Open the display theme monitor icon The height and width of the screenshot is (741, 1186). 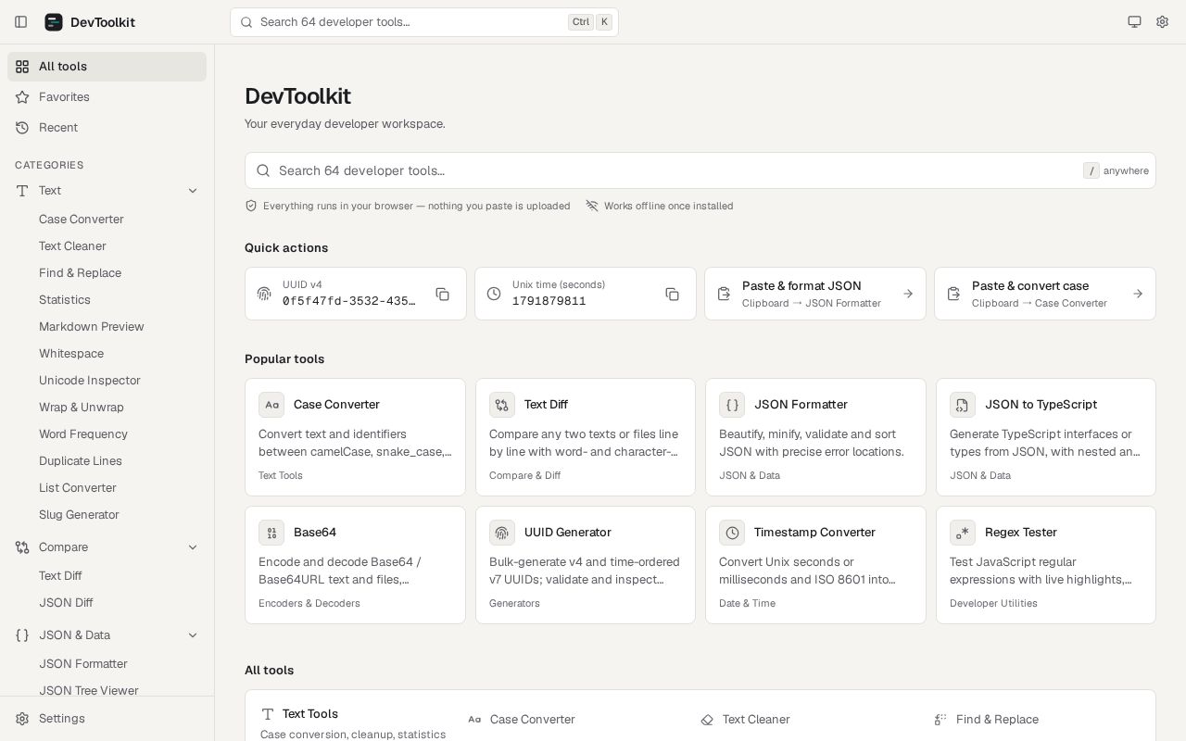1134,22
